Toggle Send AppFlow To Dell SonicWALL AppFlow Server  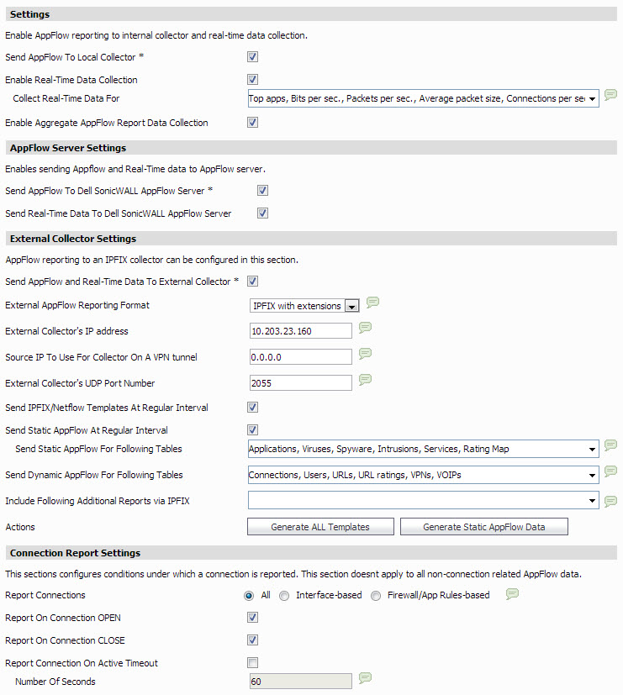tap(262, 191)
